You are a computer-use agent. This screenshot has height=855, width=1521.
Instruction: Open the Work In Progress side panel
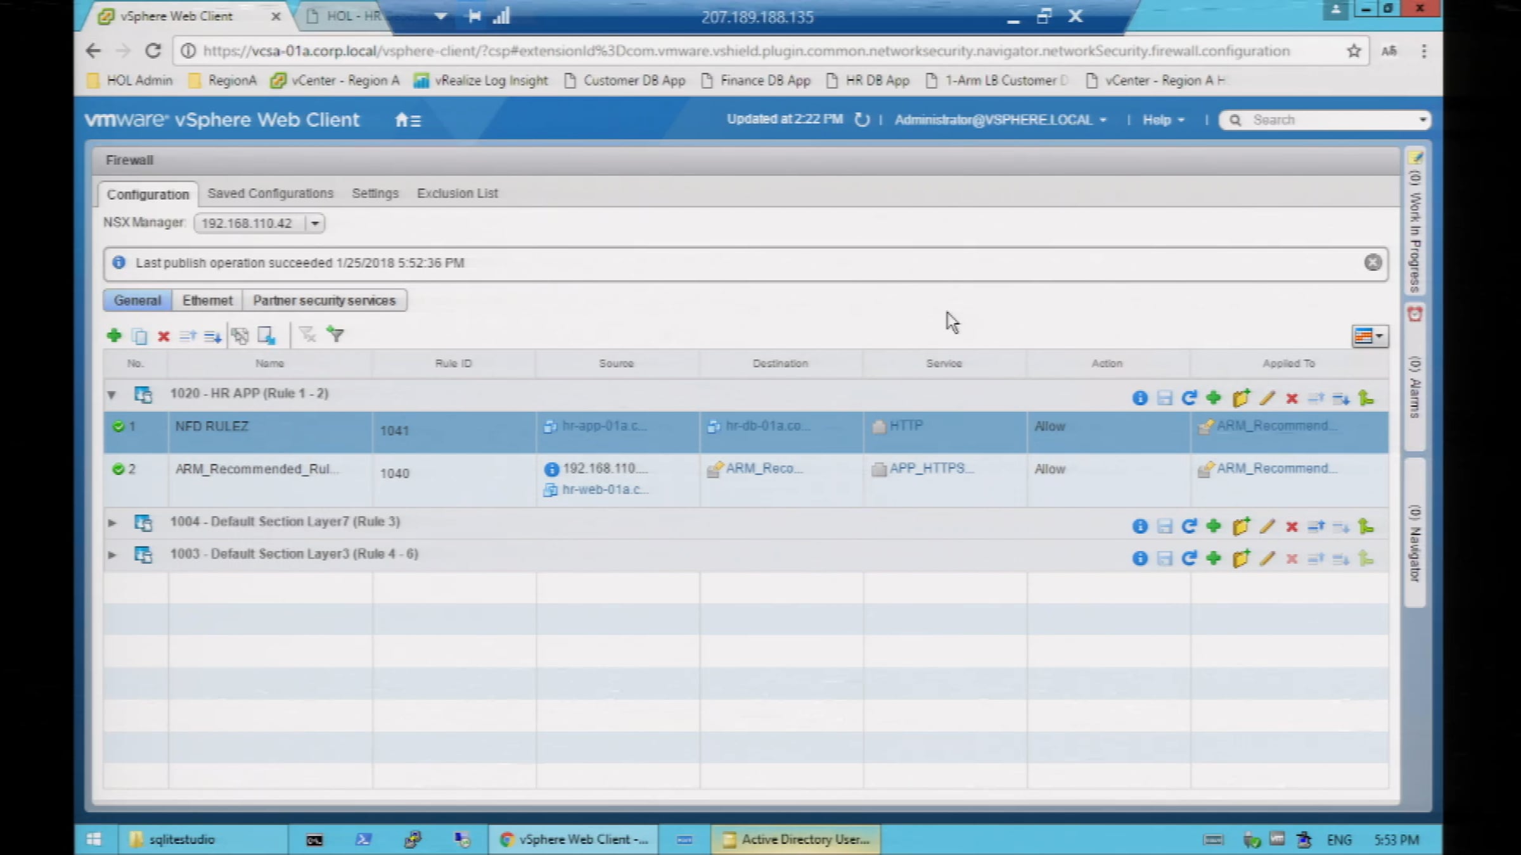click(x=1415, y=221)
